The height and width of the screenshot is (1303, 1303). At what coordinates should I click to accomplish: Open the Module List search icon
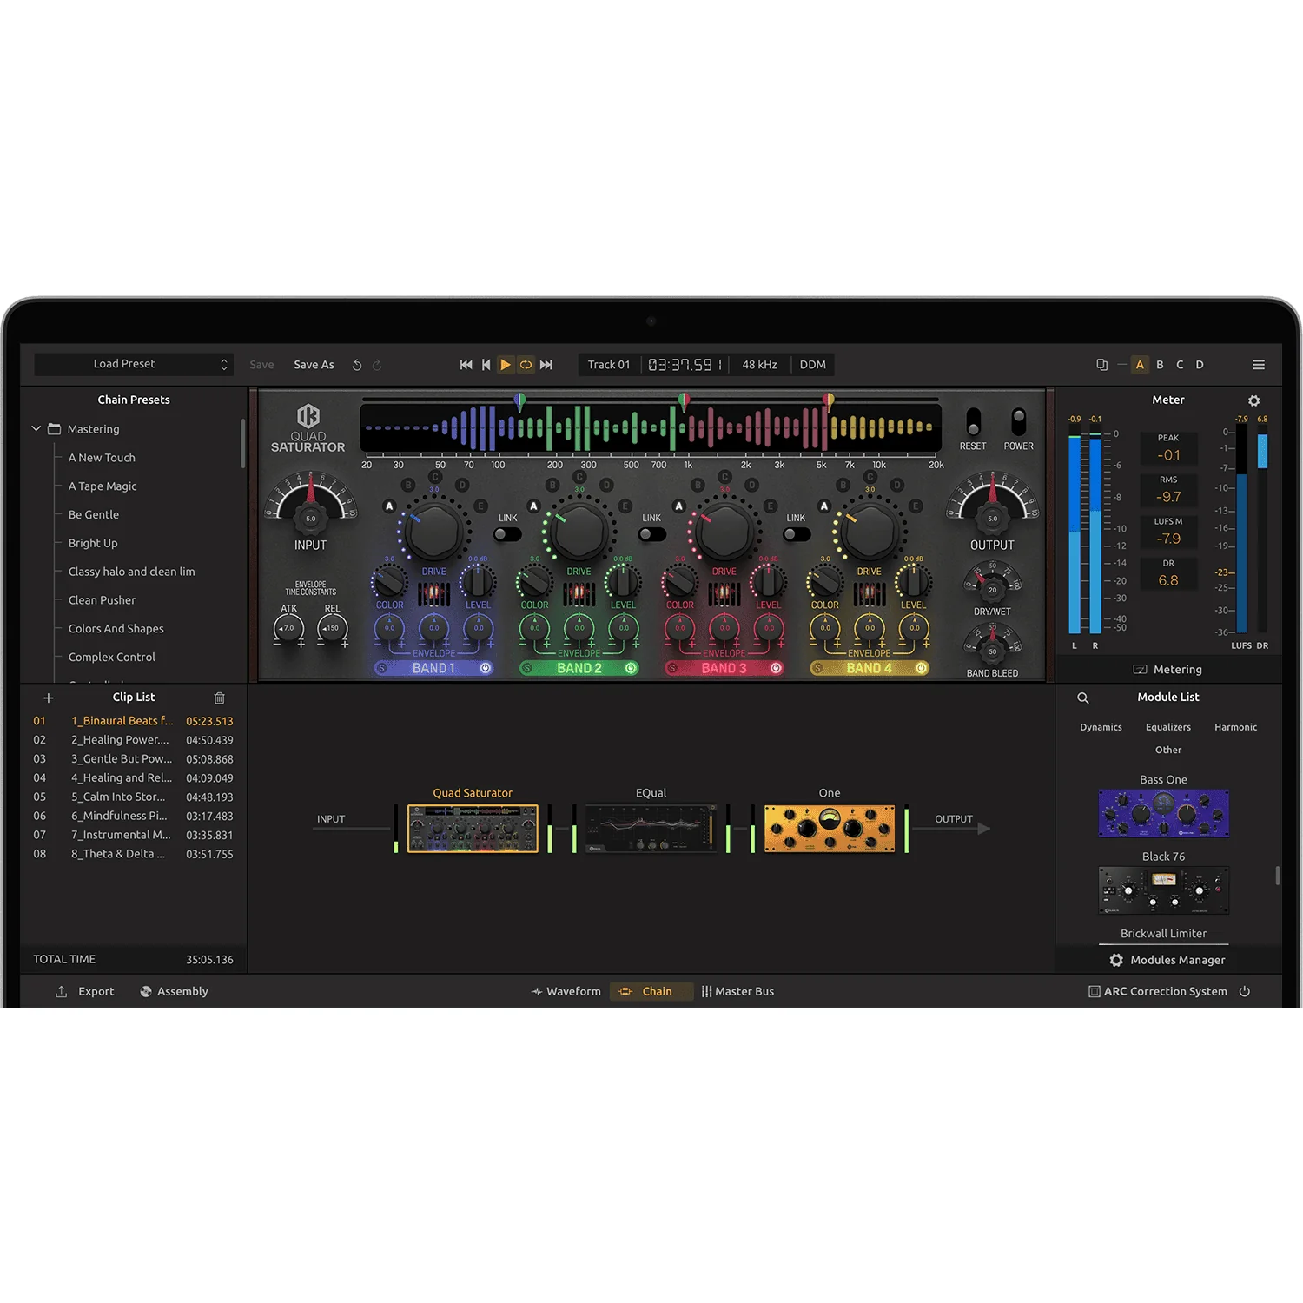(1083, 698)
